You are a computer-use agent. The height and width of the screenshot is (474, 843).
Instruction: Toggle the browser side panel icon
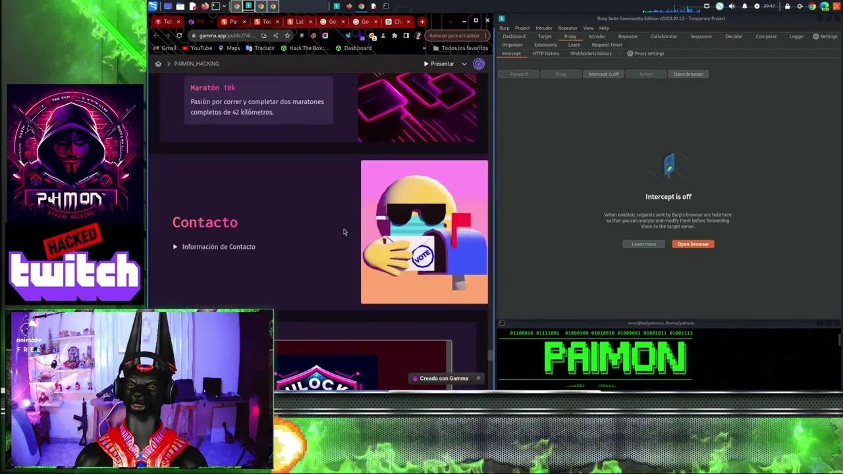click(x=406, y=36)
